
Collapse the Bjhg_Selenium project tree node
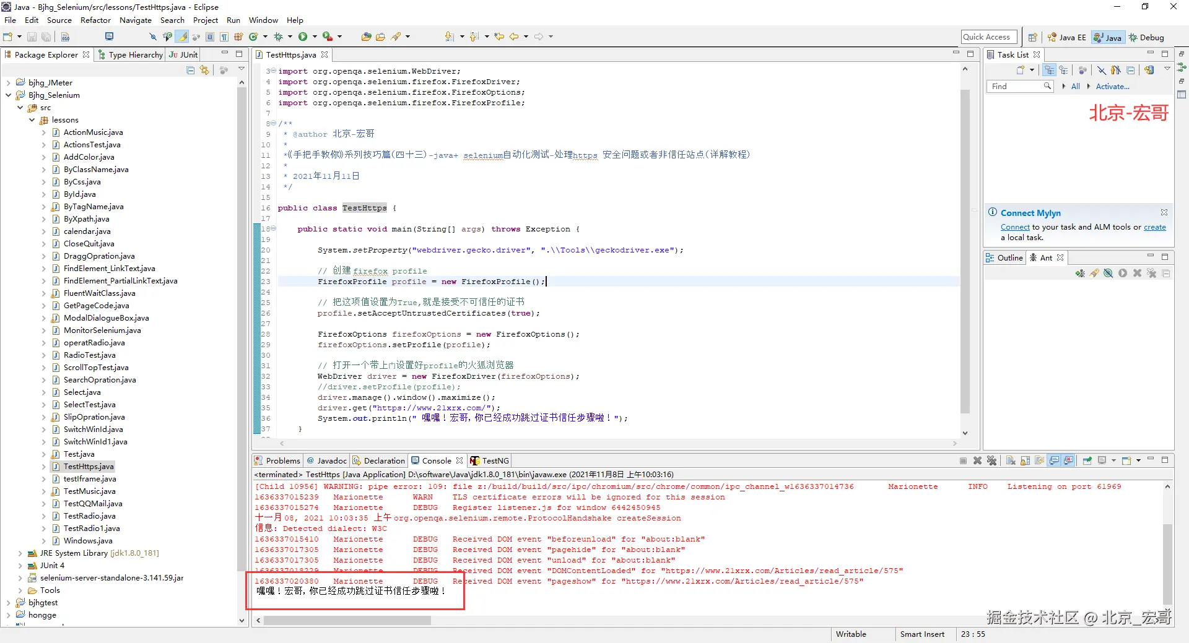coord(9,95)
